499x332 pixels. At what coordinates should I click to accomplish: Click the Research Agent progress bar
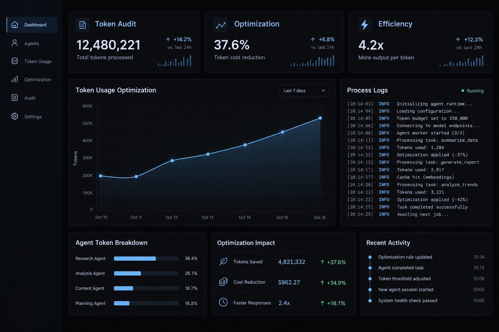(146, 258)
